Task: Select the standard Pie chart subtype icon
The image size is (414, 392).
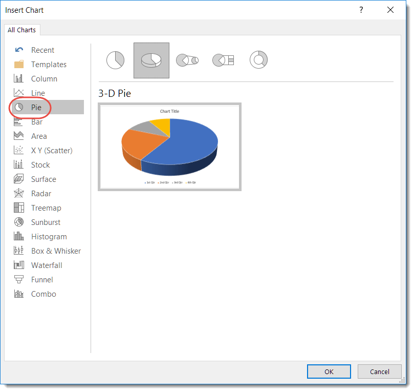Action: (x=115, y=60)
